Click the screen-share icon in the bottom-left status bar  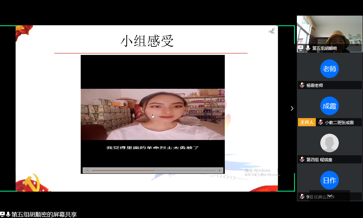(3, 214)
